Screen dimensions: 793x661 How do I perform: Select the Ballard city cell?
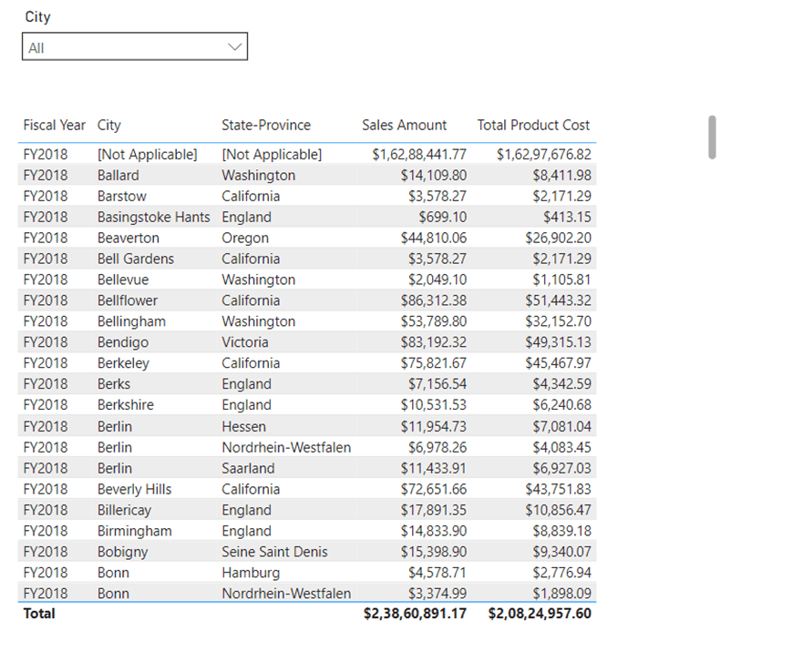click(118, 176)
